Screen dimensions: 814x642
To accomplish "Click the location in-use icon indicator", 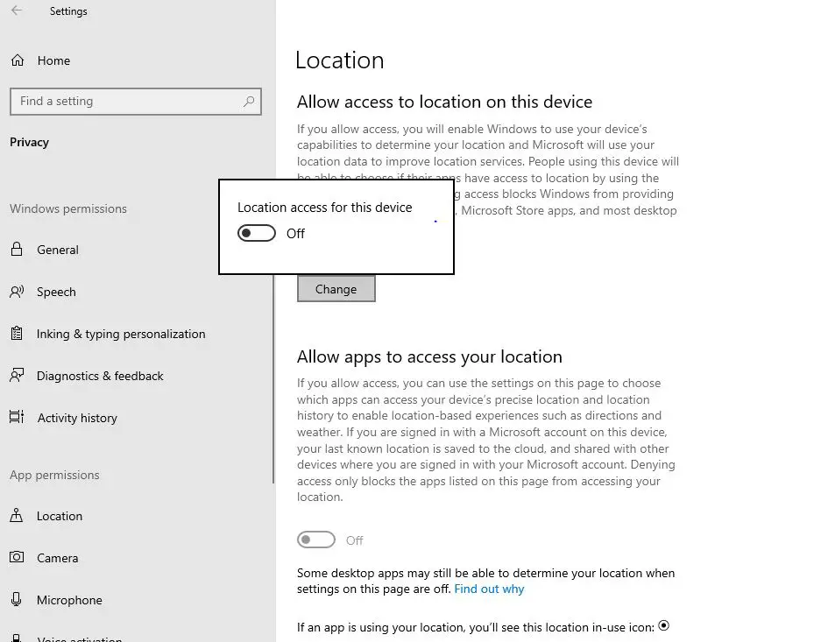I will tap(663, 625).
